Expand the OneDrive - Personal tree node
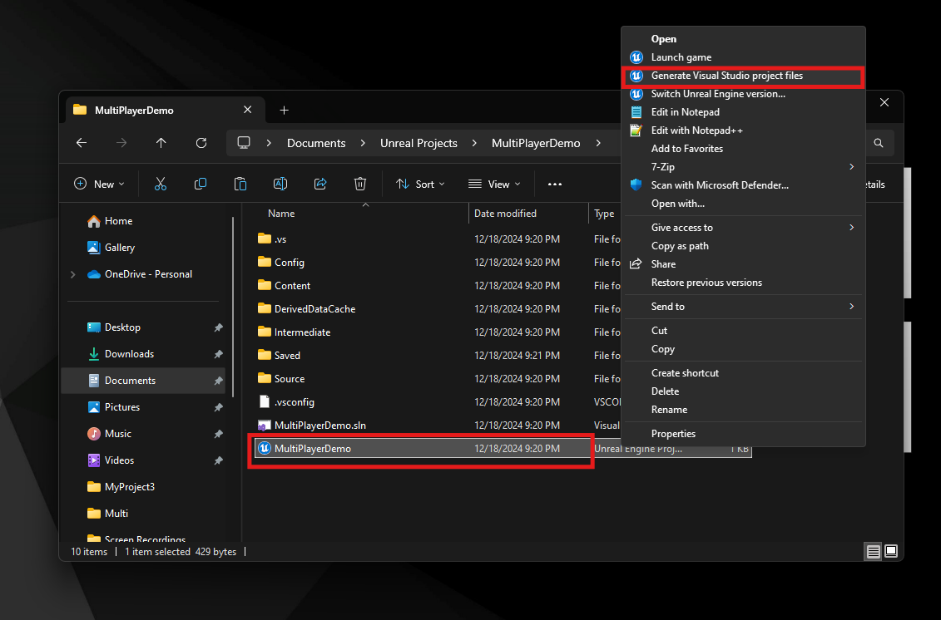This screenshot has height=620, width=941. click(x=73, y=274)
